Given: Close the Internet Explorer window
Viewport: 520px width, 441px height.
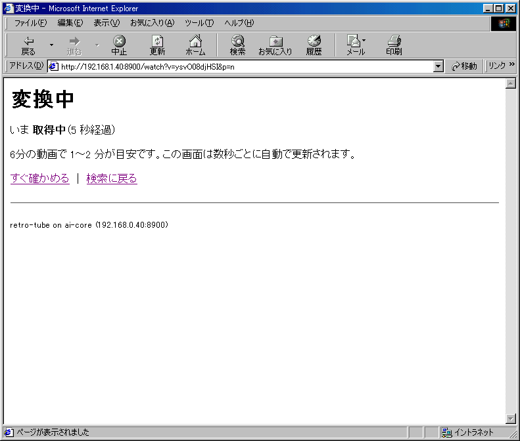Looking at the screenshot, I should [511, 9].
